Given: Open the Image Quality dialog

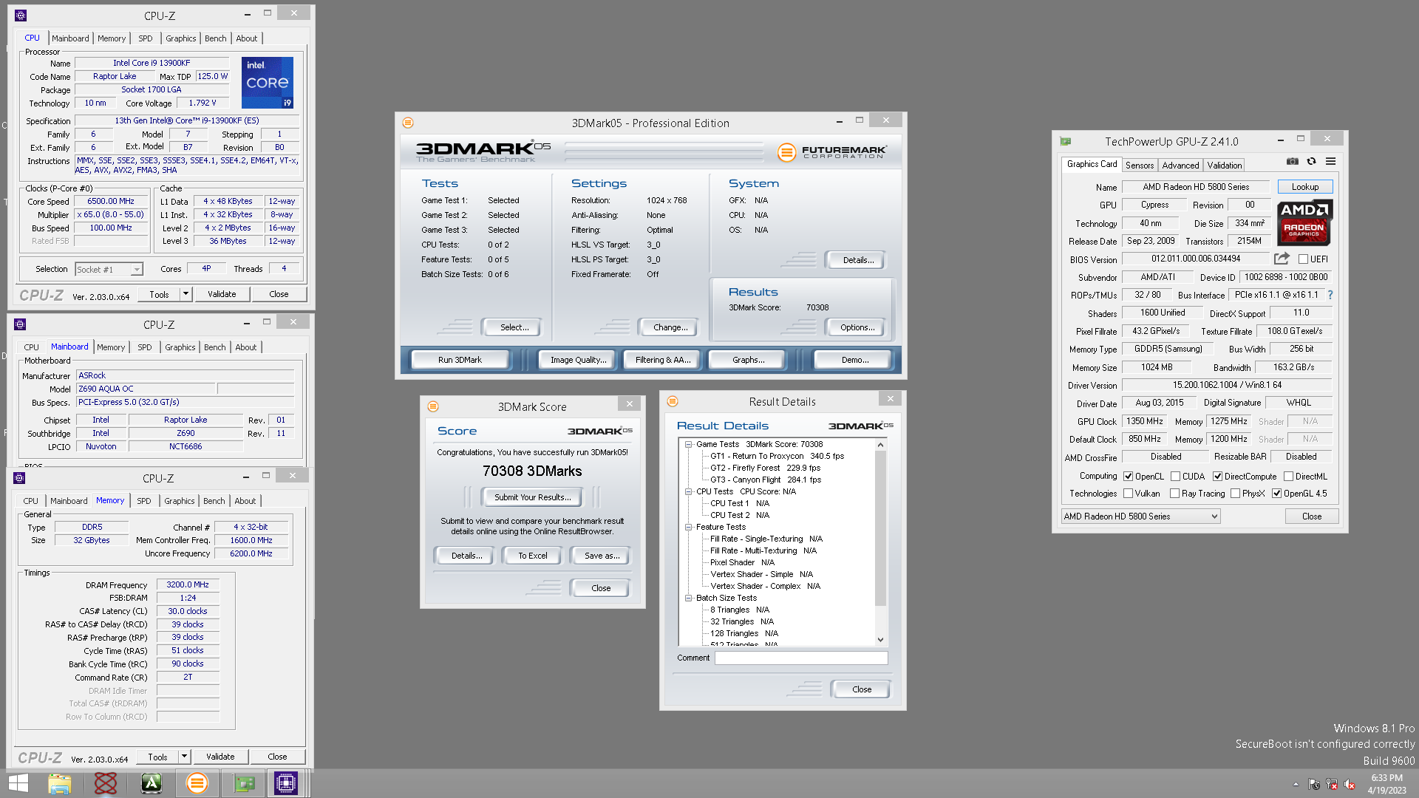Looking at the screenshot, I should pos(578,360).
